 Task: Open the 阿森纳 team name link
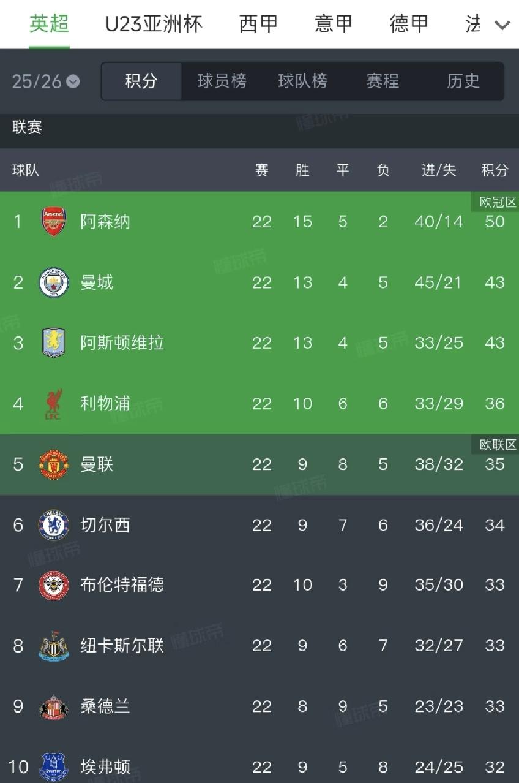click(x=105, y=221)
